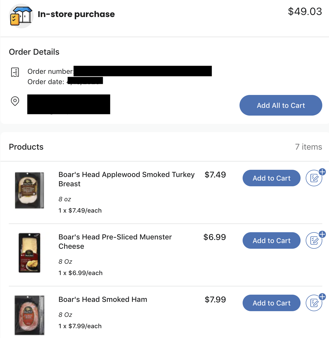This screenshot has height=338, width=329.
Task: Add Pre-Sliced Muenster Cheese to cart
Action: [271, 240]
